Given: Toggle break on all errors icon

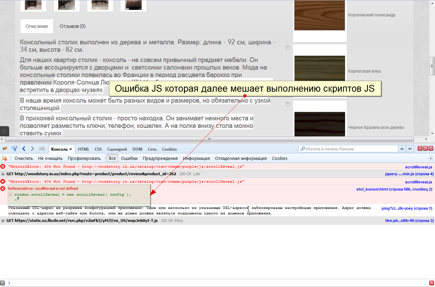Looking at the screenshot, I should click(x=4, y=158).
